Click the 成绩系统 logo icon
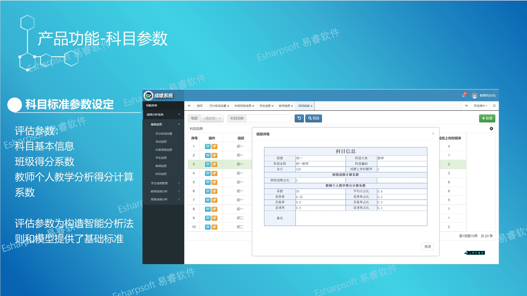 coord(148,95)
